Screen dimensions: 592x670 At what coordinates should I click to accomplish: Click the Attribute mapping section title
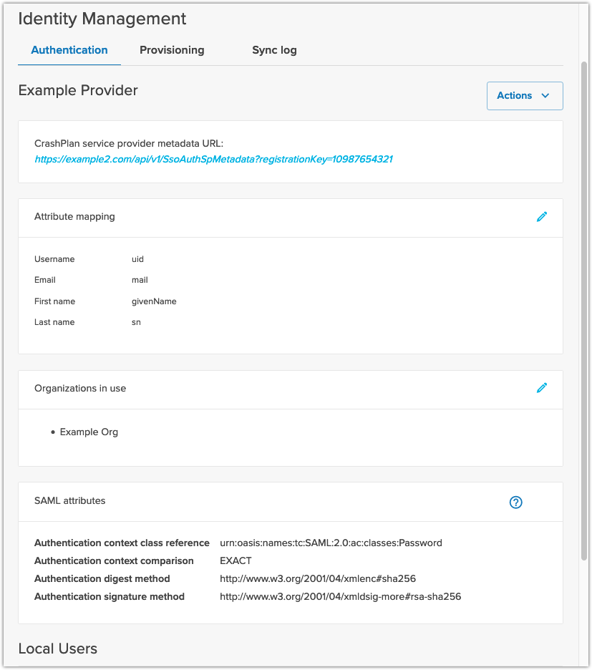click(x=74, y=217)
